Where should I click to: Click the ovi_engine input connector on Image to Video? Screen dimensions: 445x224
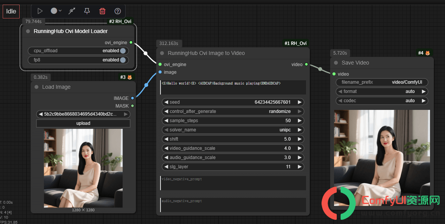(160, 65)
